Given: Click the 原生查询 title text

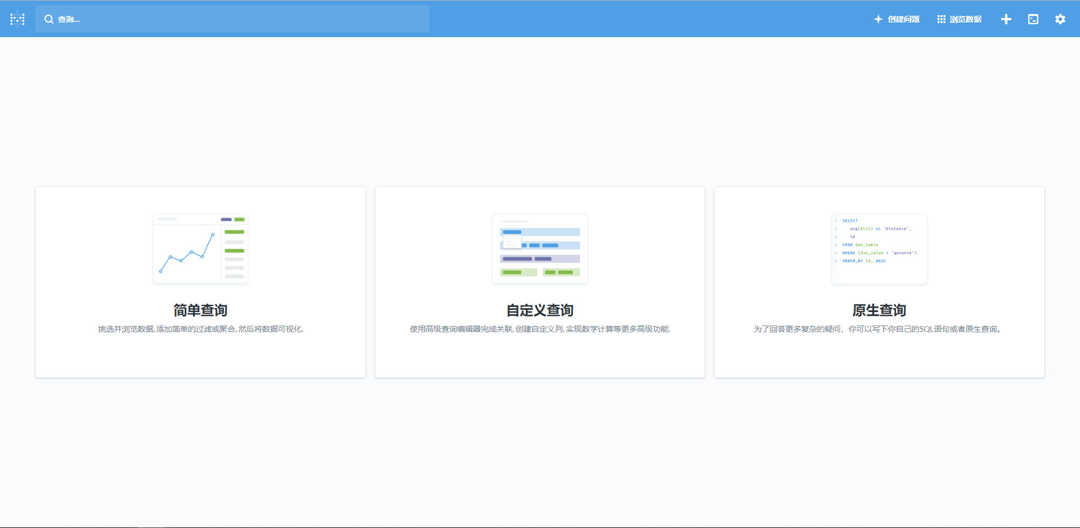Looking at the screenshot, I should pyautogui.click(x=878, y=310).
